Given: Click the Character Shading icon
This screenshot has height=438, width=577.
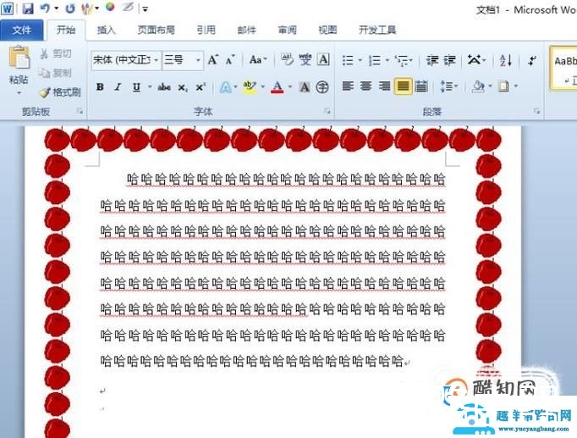Looking at the screenshot, I should tap(305, 87).
